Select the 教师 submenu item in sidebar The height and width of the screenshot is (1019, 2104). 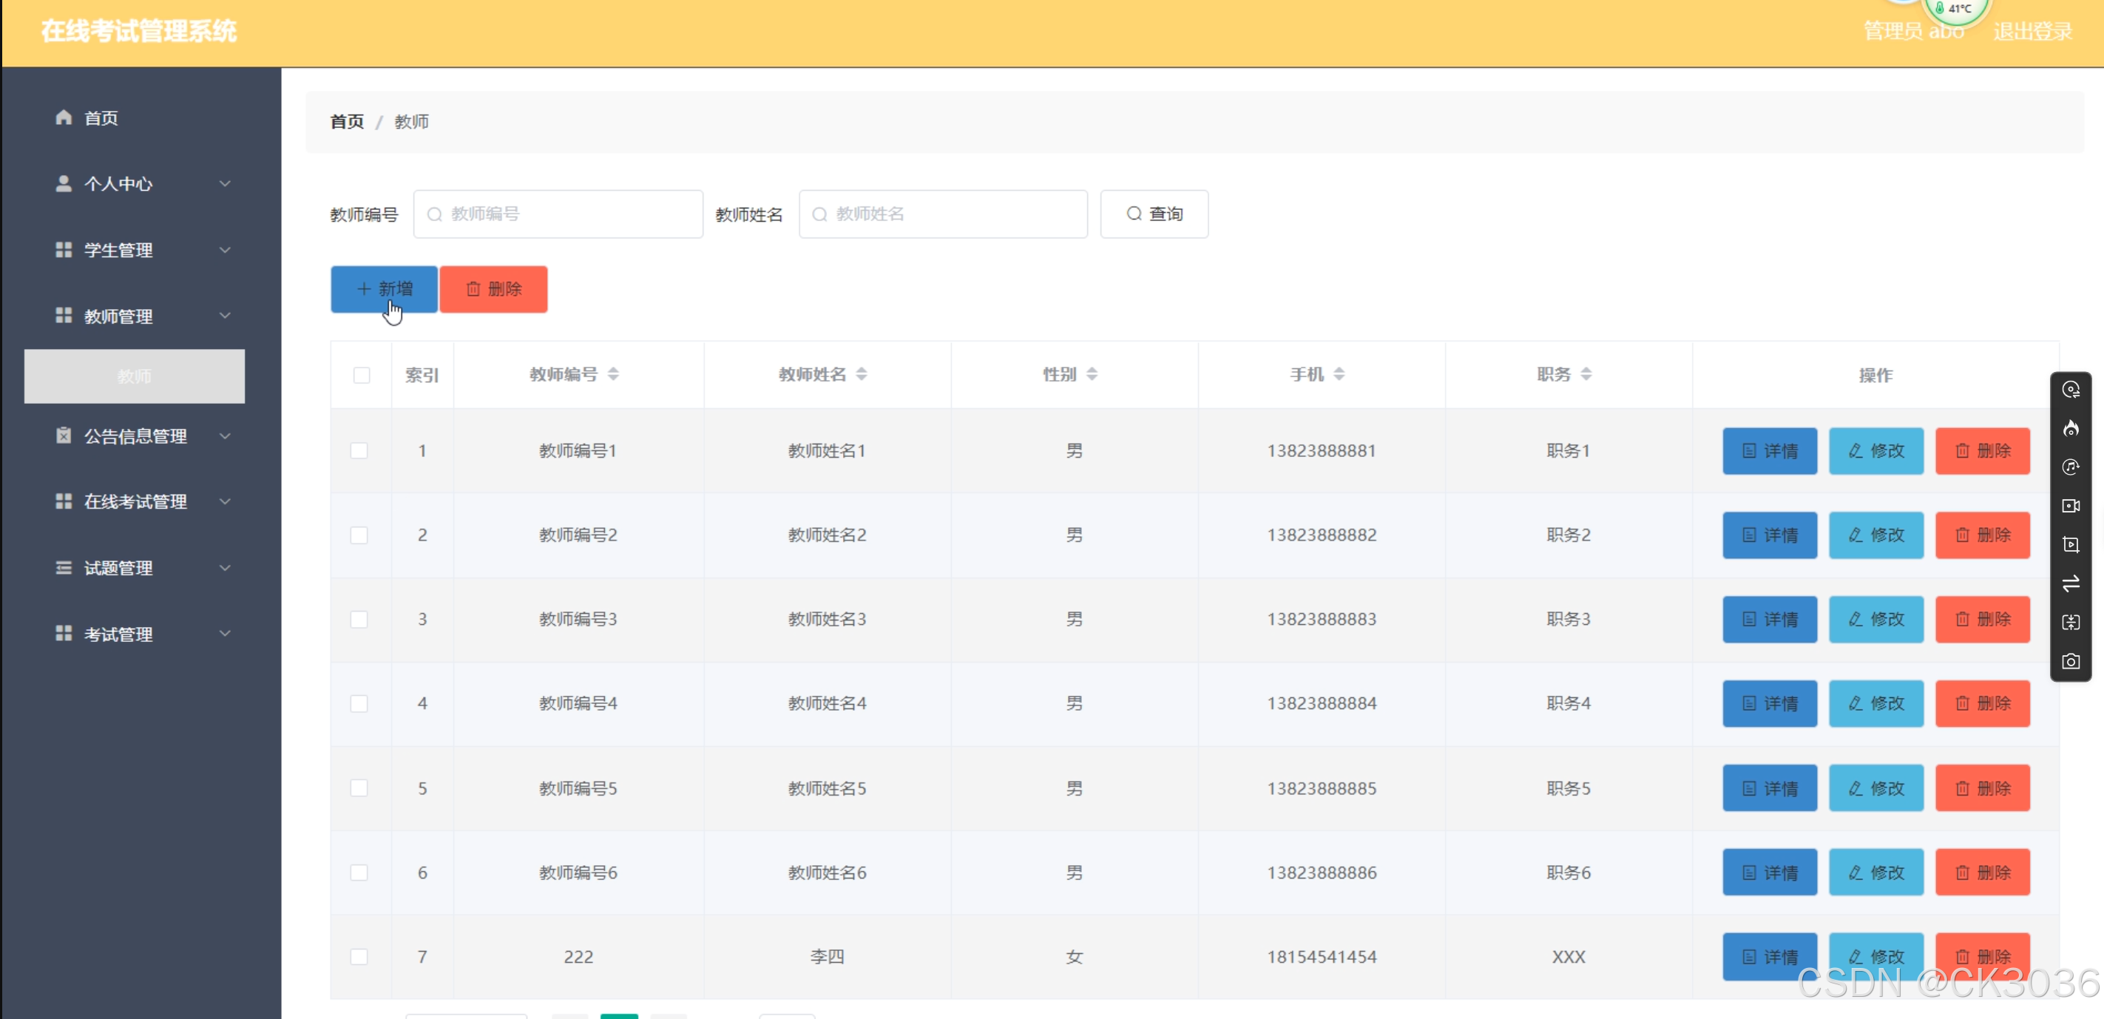(134, 376)
